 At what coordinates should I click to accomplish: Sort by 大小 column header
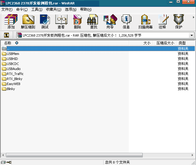tap(141, 43)
